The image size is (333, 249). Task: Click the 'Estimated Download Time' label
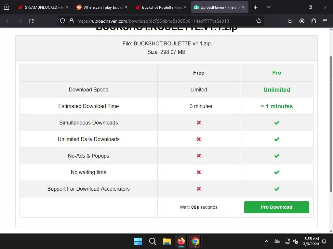[88, 106]
